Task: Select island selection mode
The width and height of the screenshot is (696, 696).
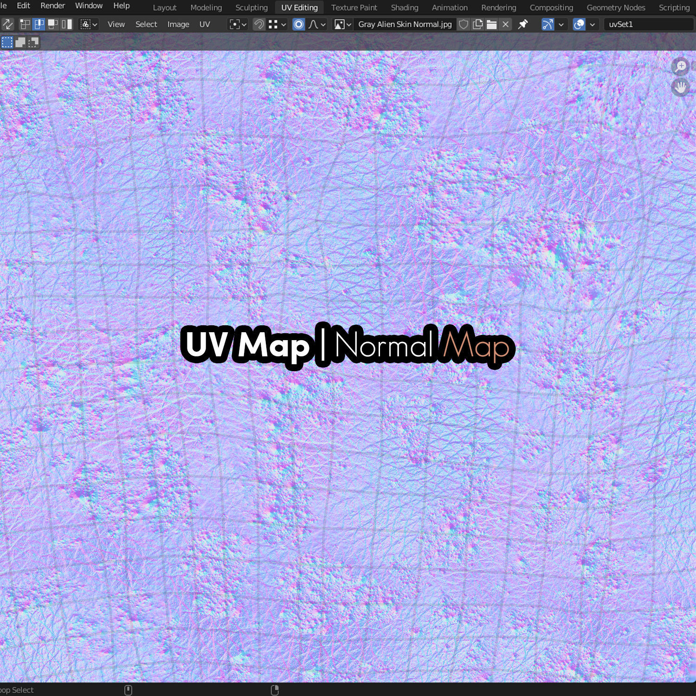Action: click(67, 24)
